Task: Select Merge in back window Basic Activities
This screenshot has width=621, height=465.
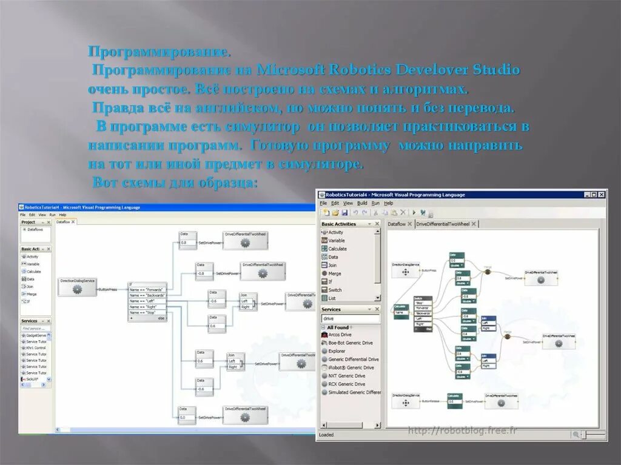Action: click(29, 294)
